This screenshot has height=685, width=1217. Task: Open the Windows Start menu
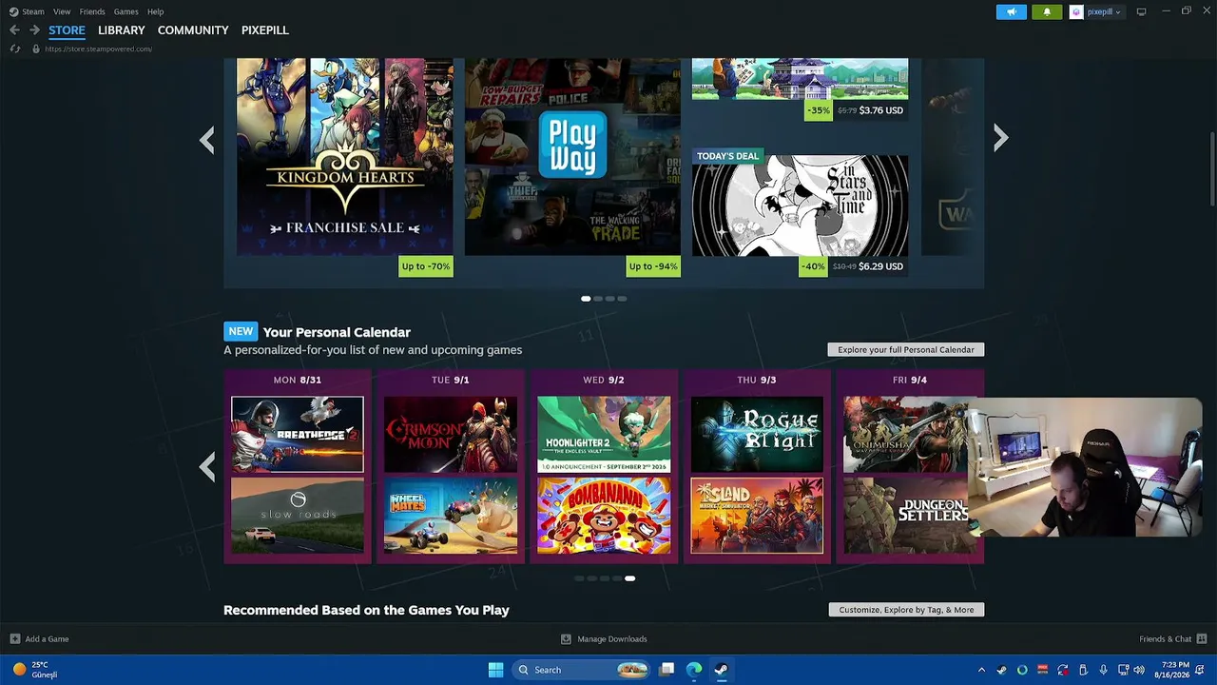[495, 670]
